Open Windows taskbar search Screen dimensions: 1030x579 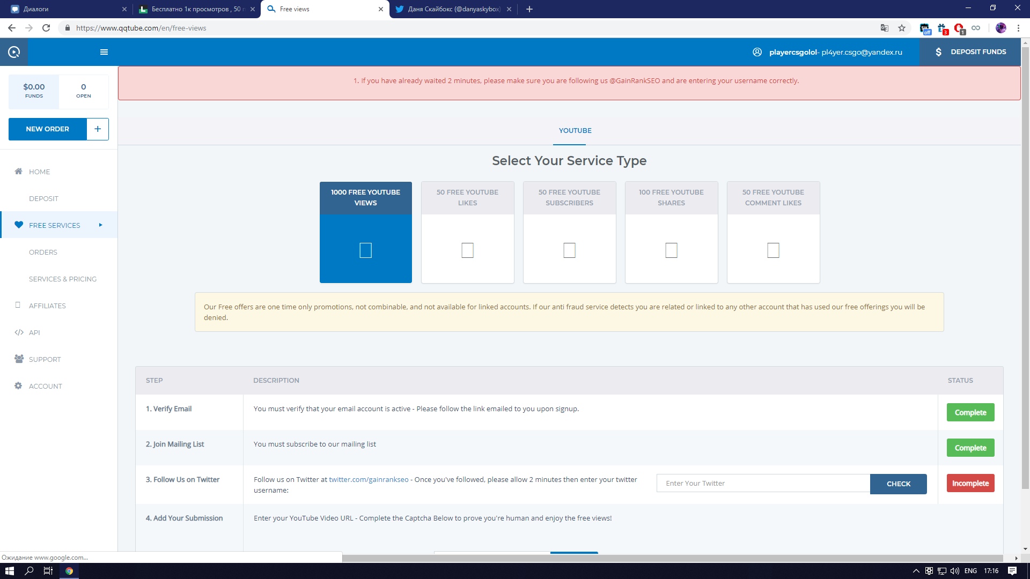29,571
